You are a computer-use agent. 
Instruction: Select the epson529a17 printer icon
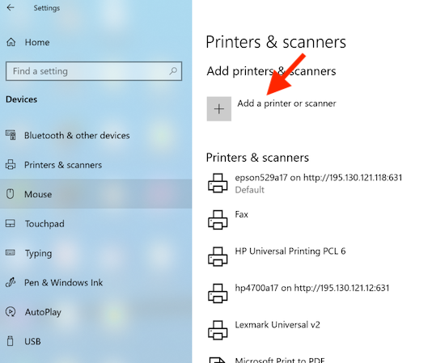[x=218, y=183]
